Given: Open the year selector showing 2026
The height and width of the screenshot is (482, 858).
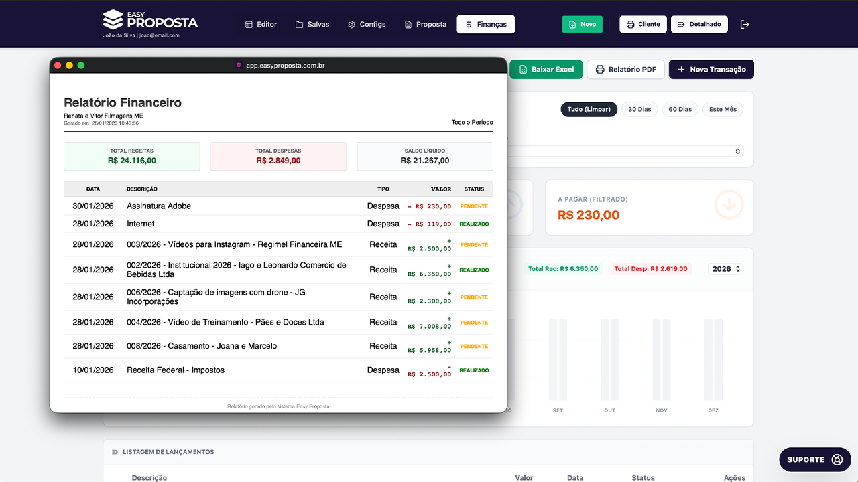Looking at the screenshot, I should click(x=725, y=268).
